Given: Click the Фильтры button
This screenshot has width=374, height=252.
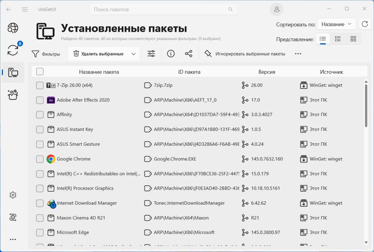Looking at the screenshot, I should (46, 54).
